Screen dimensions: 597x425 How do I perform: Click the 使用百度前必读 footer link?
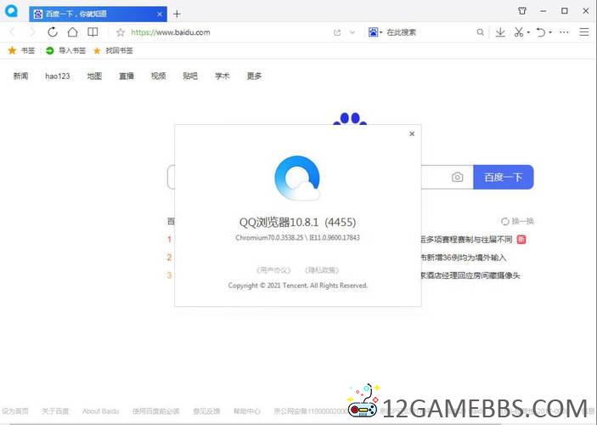(x=155, y=411)
